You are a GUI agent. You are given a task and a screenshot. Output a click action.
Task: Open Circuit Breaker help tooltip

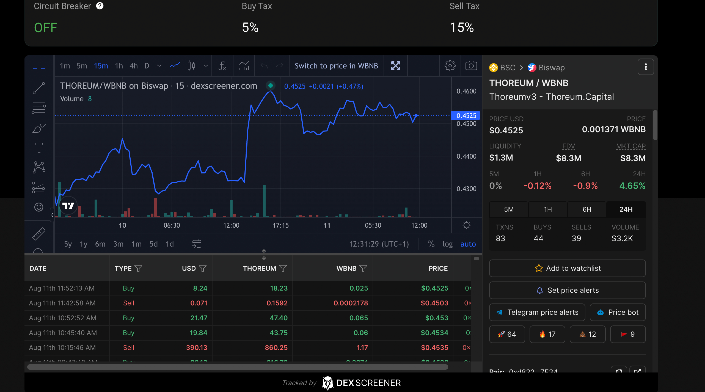pos(100,6)
